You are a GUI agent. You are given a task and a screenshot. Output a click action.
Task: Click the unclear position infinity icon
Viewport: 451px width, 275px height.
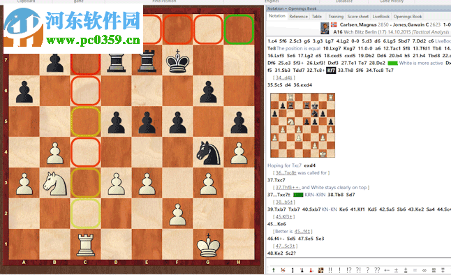(424, 270)
